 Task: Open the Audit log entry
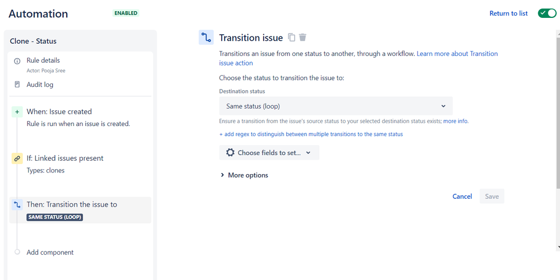(x=40, y=85)
